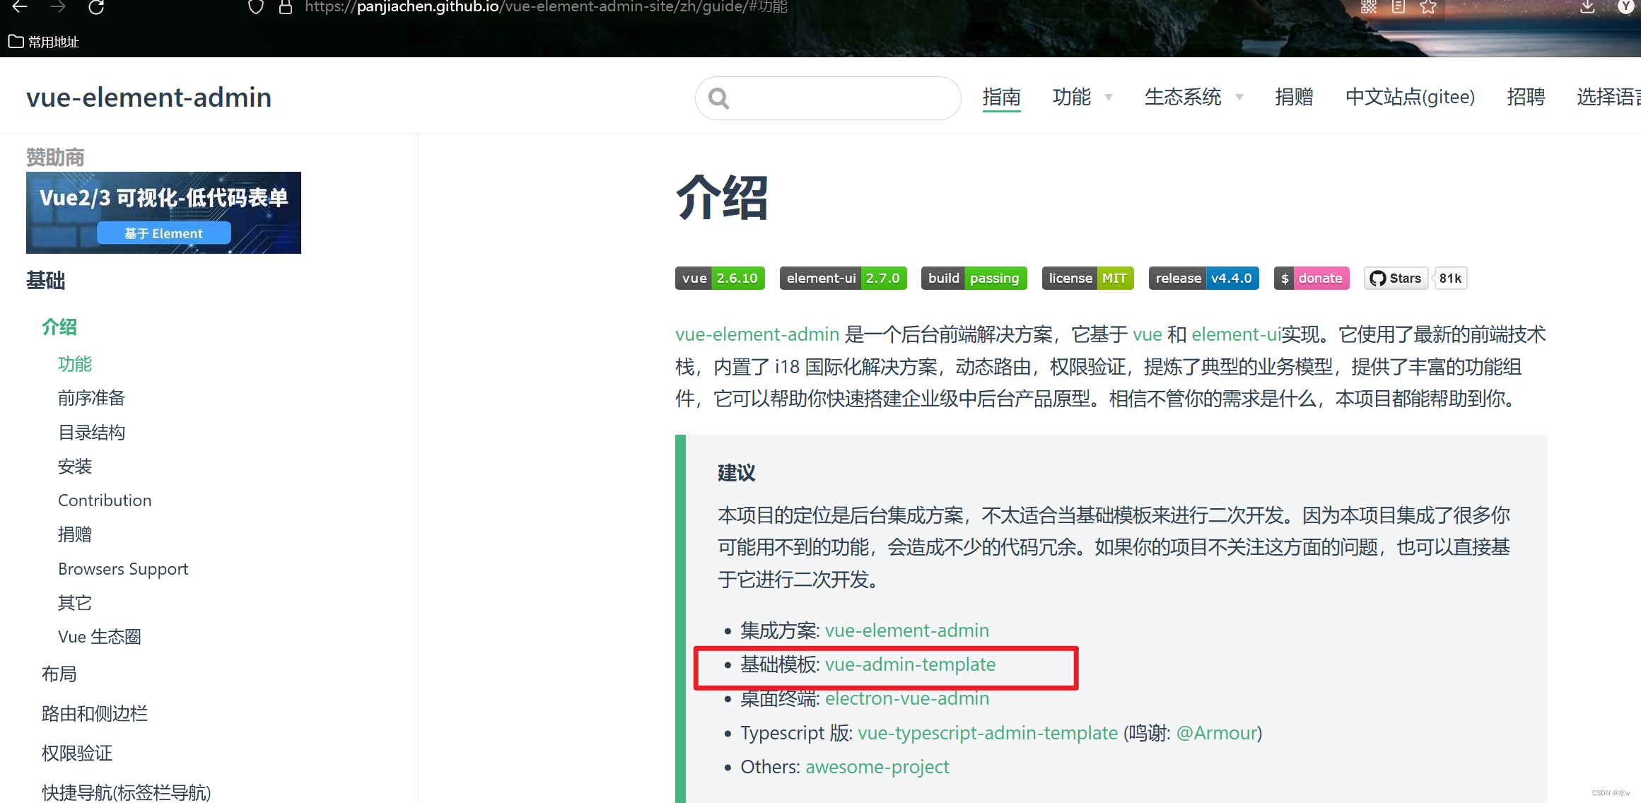Open the license MIT badge
Viewport: 1641px width, 803px height.
[1087, 279]
